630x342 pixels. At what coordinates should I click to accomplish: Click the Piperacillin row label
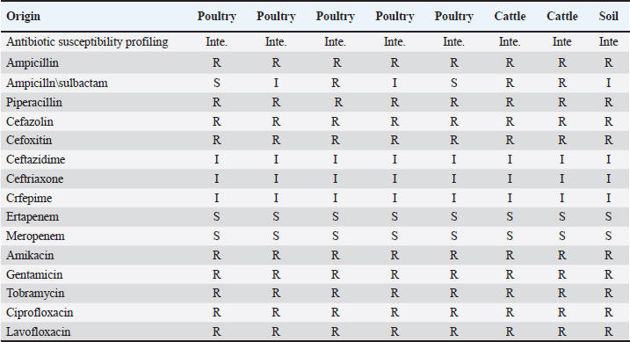34,103
